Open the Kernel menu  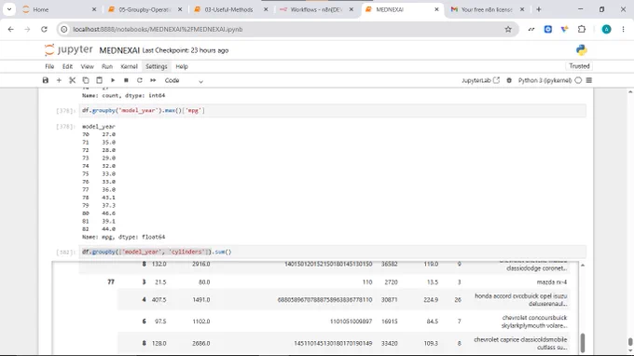[x=129, y=67]
